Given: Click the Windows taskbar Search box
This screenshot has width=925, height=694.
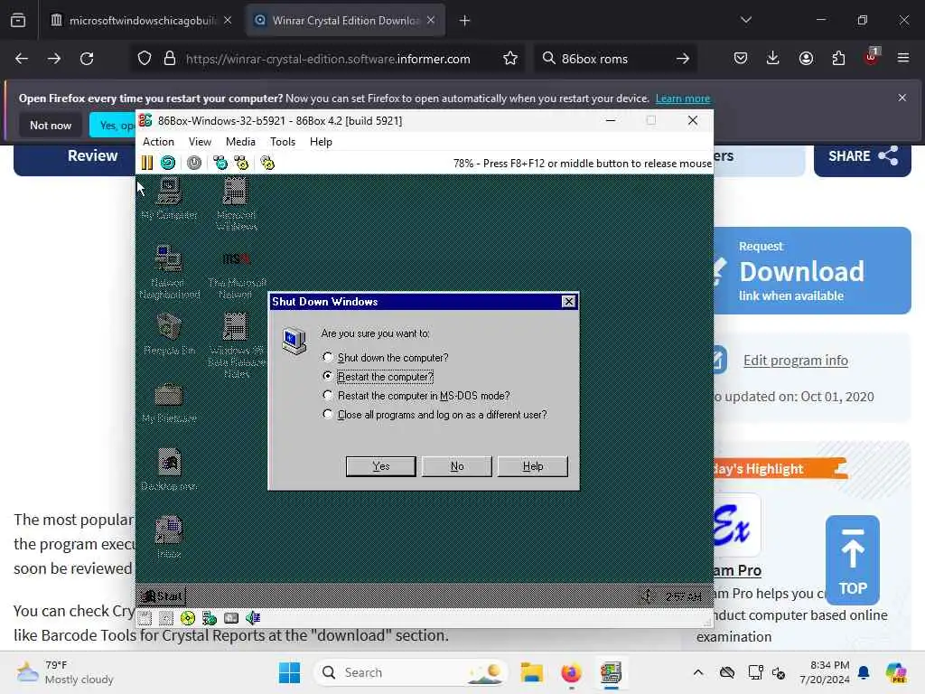Looking at the screenshot, I should [411, 672].
